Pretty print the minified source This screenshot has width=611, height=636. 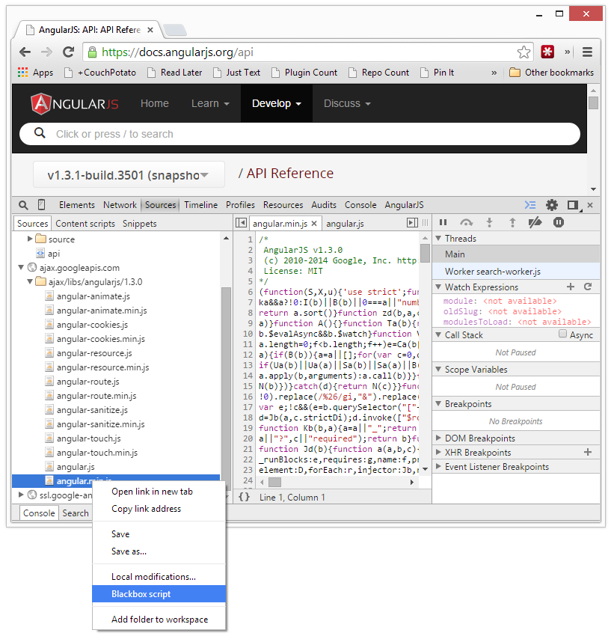tap(244, 497)
